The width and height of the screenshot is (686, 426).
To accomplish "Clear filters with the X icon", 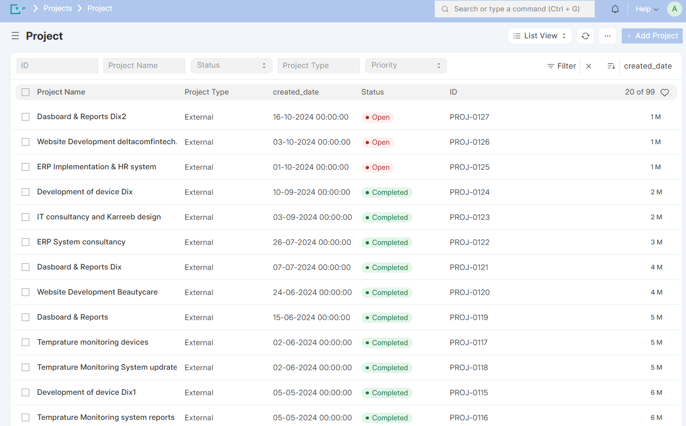I will pos(589,66).
